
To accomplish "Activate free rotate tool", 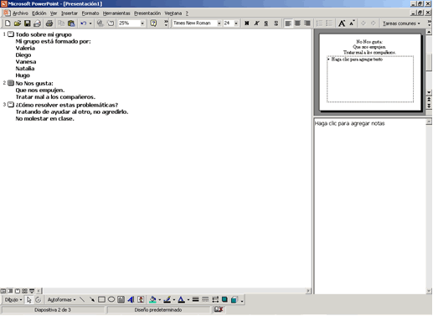I will click(x=39, y=300).
